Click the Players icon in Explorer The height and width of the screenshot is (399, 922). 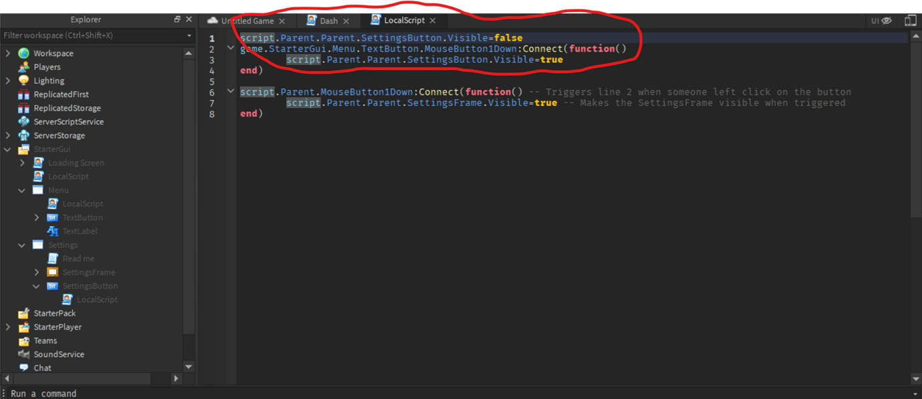point(24,67)
